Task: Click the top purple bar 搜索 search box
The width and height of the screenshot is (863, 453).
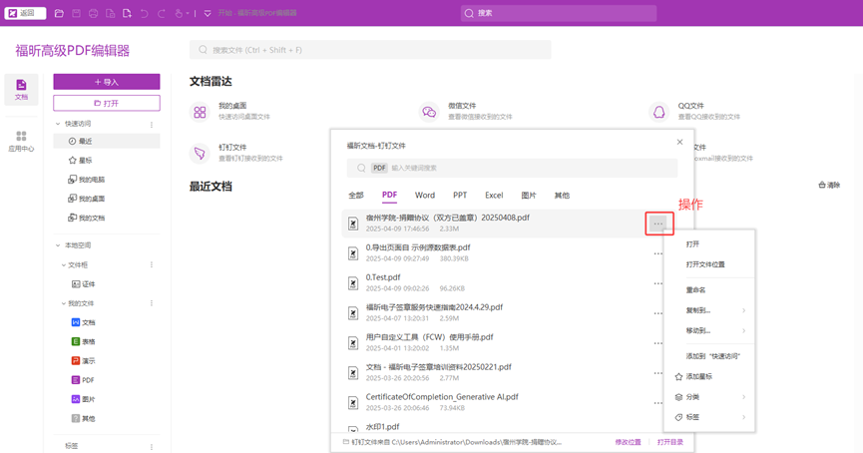Action: point(559,13)
